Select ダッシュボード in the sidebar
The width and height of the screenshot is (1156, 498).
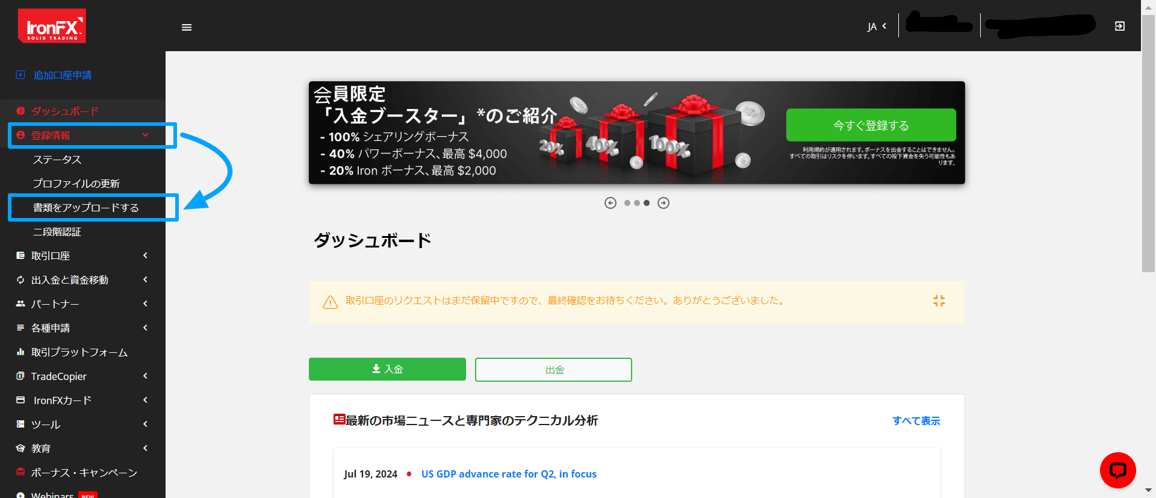point(65,111)
